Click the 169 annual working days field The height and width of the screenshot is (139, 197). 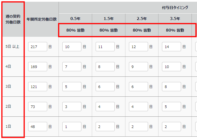[x=37, y=67]
